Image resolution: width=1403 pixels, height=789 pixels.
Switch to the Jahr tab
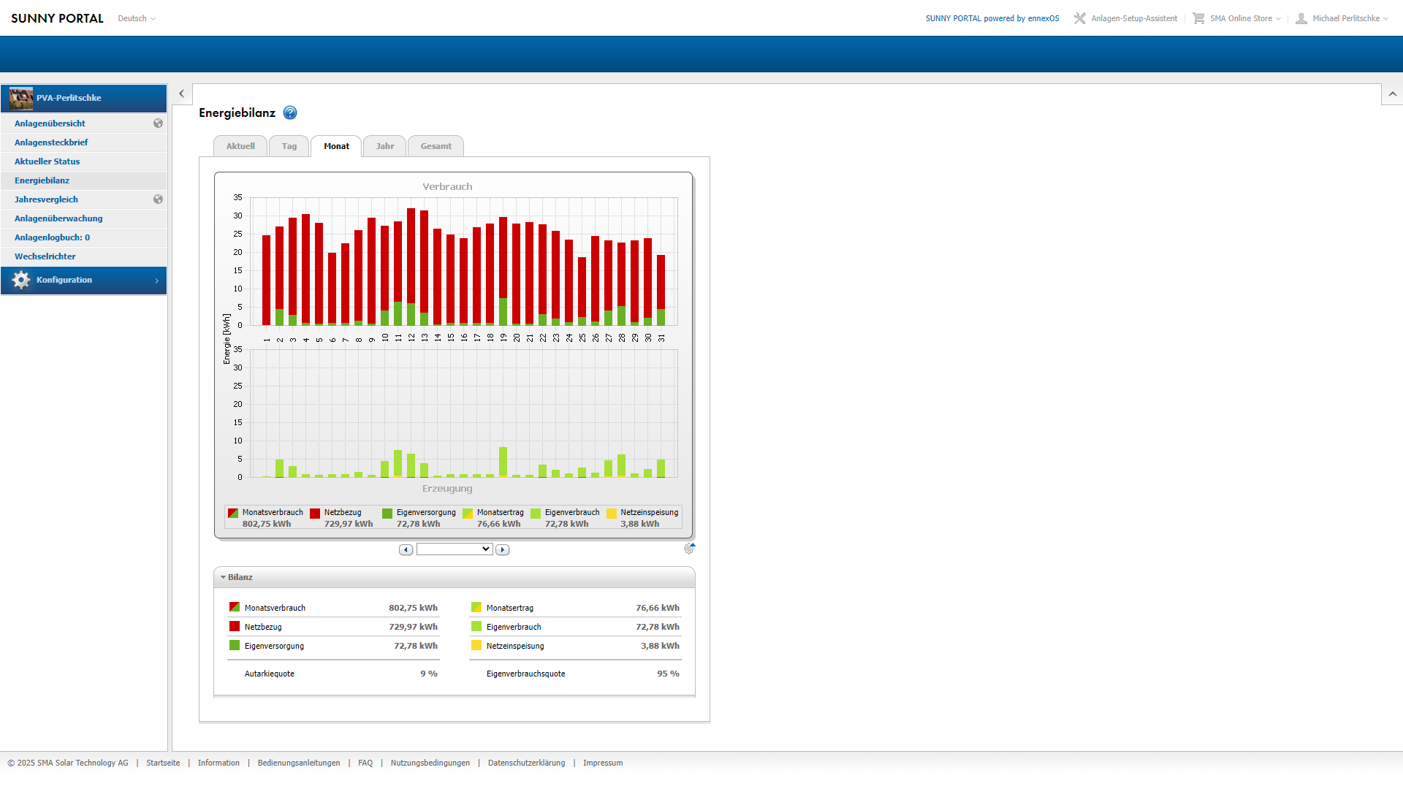click(x=384, y=146)
